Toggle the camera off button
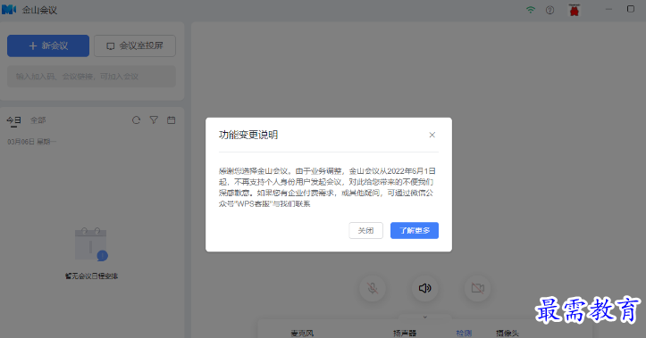Screen dimensions: 646x338 (478, 288)
